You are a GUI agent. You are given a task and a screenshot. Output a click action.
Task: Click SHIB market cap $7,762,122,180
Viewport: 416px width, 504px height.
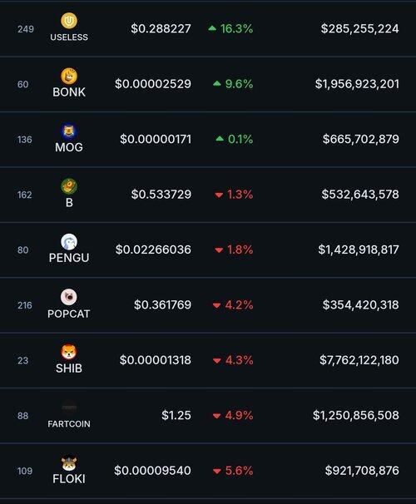click(359, 360)
